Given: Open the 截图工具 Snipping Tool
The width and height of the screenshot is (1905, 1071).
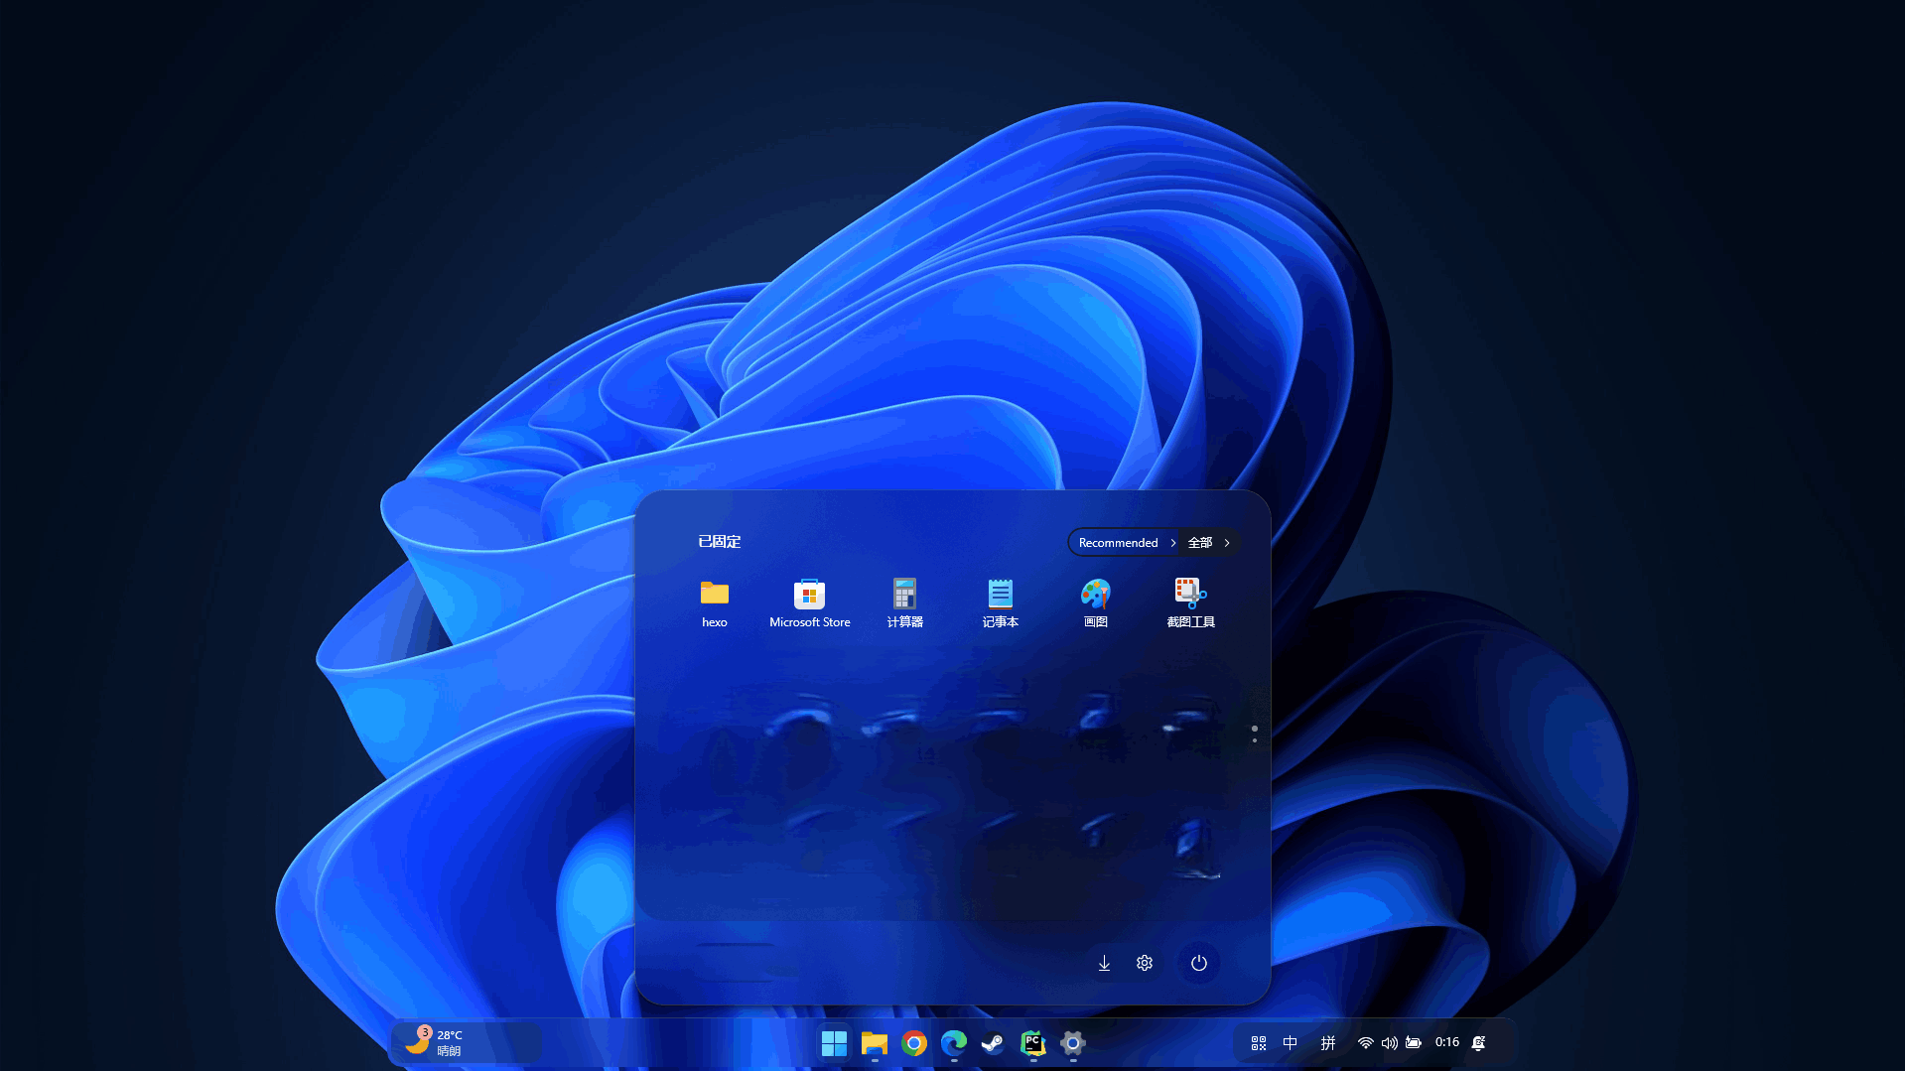Looking at the screenshot, I should [1190, 602].
